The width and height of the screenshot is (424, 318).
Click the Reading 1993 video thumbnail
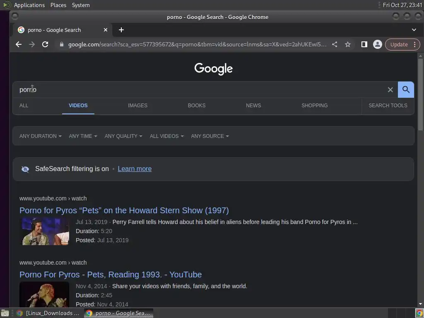point(44,294)
